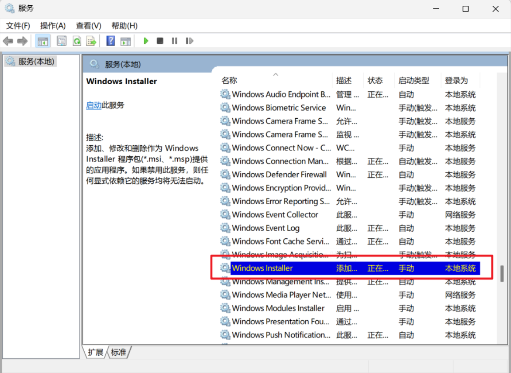
Task: Click the 启动 link to start service
Action: point(94,105)
